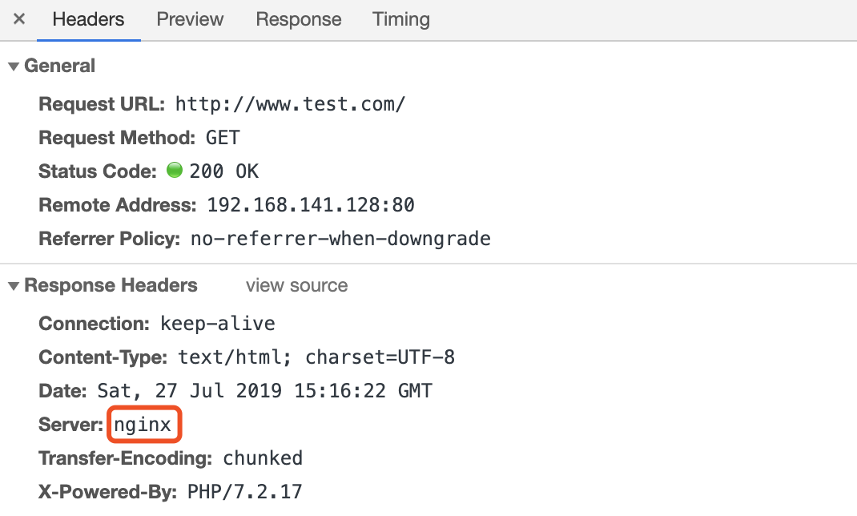Select the keep-alive Connection value
Viewport: 857px width, 516px height.
(x=218, y=324)
